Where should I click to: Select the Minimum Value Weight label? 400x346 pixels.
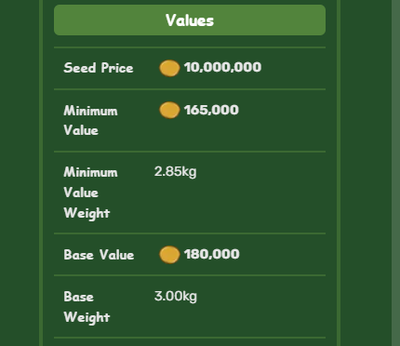pos(90,193)
